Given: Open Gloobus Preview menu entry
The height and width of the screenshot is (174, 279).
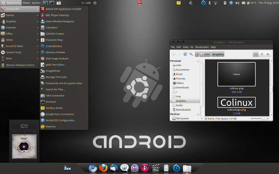Looking at the screenshot, I should tap(64, 52).
